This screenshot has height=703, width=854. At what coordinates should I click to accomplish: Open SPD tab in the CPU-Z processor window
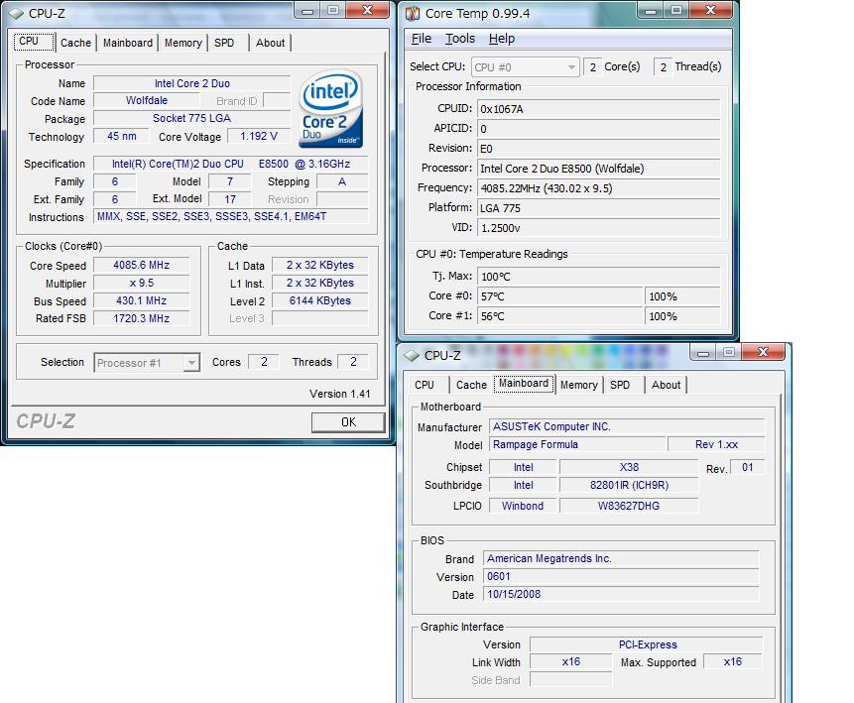click(224, 43)
